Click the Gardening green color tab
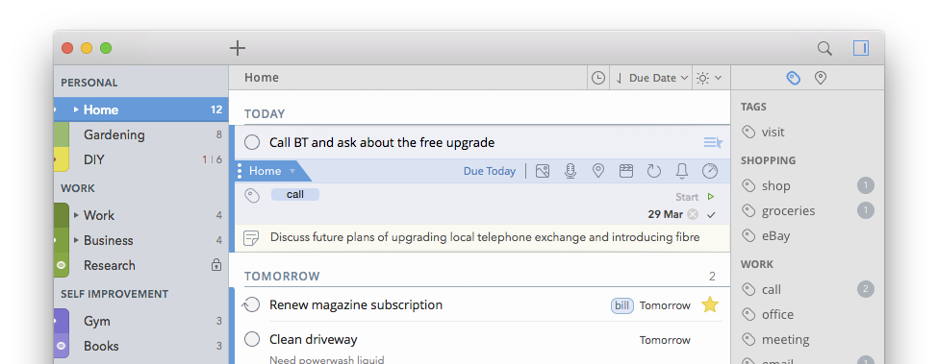The image size is (938, 364). [61, 134]
